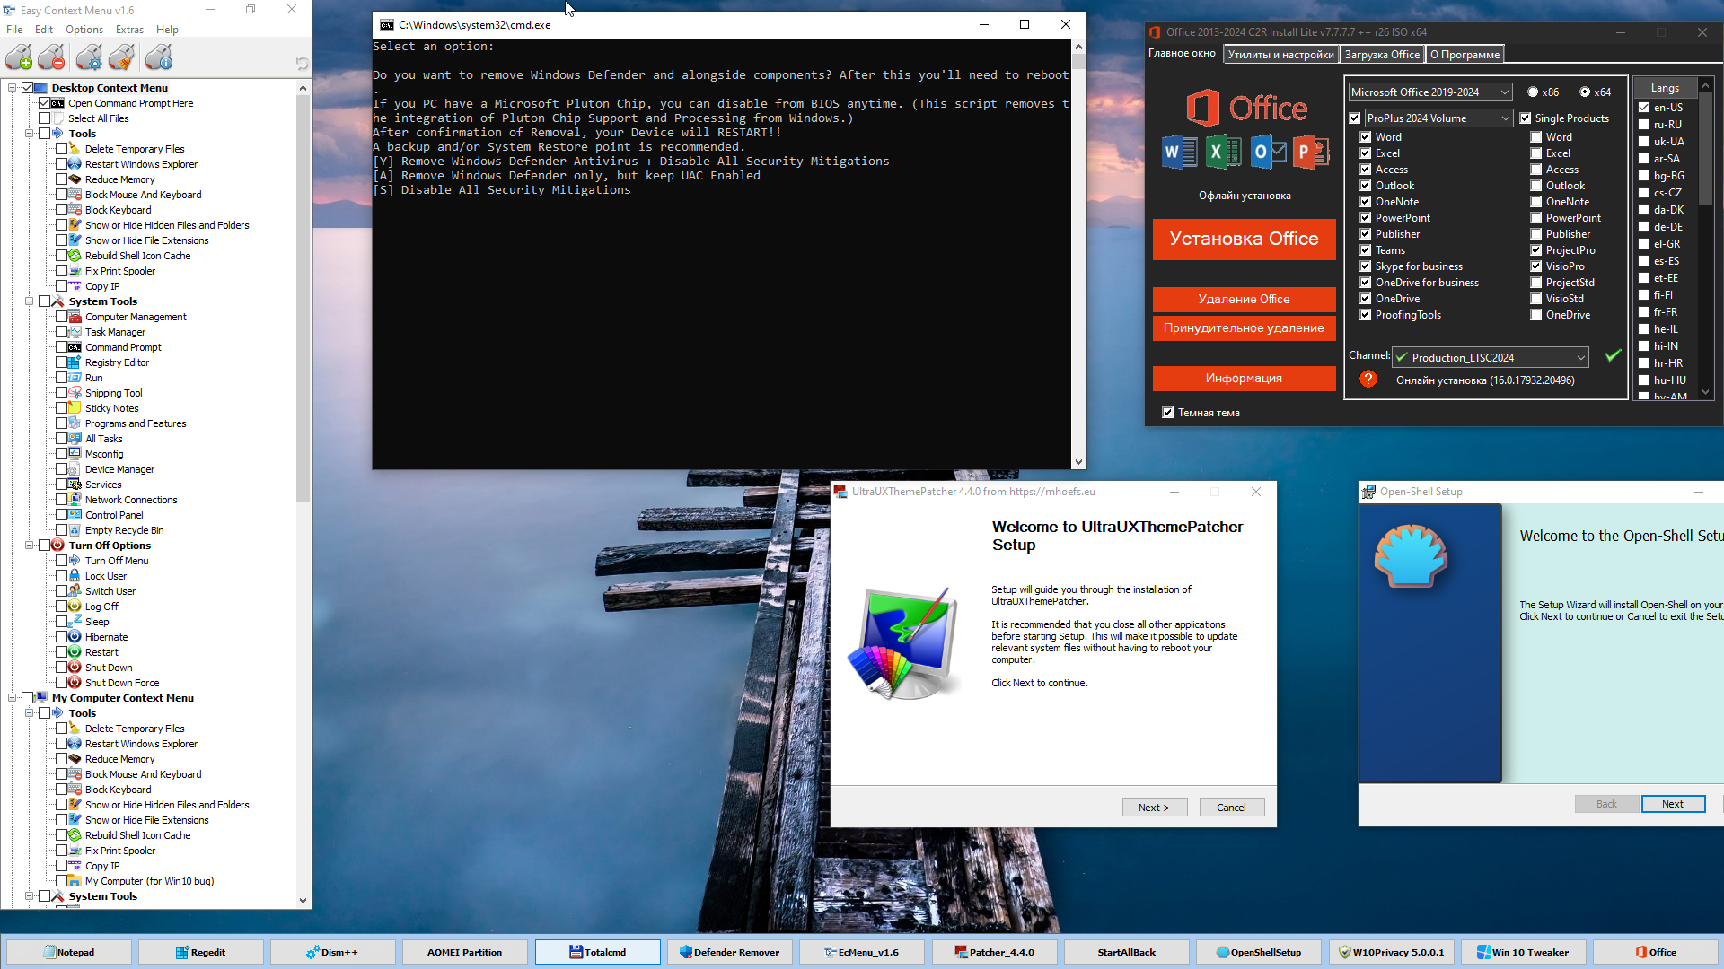Click Next in UltraUXThemePatcher setup
1724x969 pixels.
[x=1154, y=807]
